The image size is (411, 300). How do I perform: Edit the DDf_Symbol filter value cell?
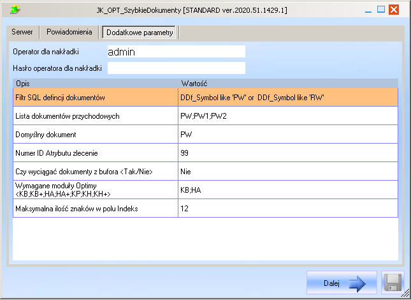pyautogui.click(x=287, y=97)
